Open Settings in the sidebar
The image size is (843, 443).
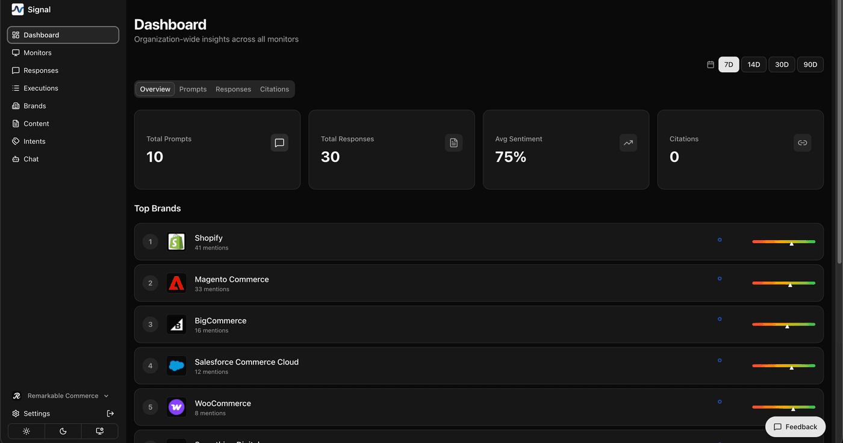[x=36, y=414]
